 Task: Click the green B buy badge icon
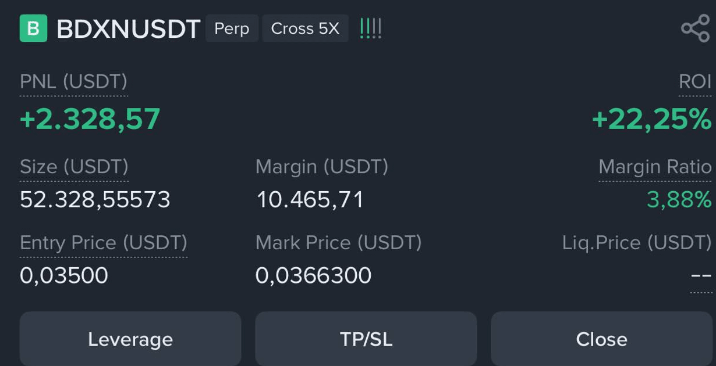tap(33, 28)
